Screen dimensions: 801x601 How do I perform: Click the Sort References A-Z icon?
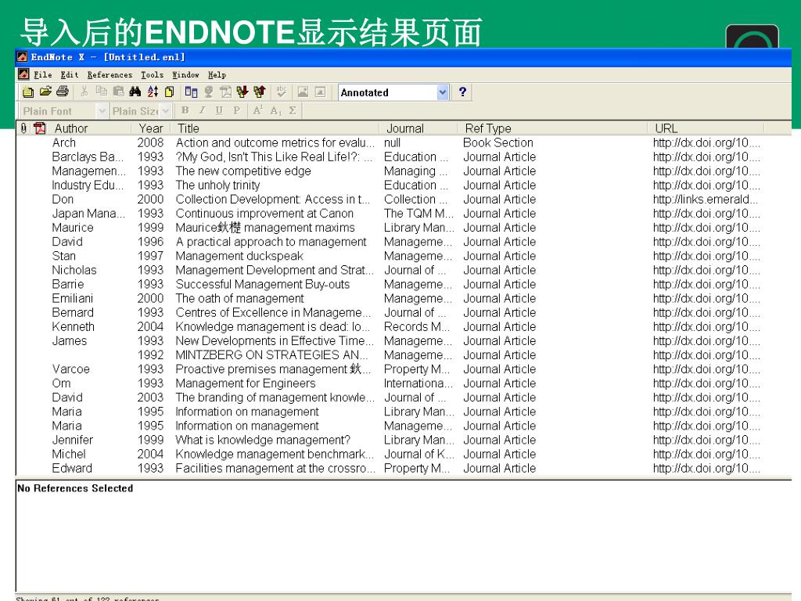(x=153, y=92)
